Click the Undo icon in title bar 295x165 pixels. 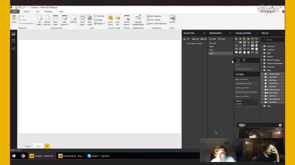coord(20,7)
